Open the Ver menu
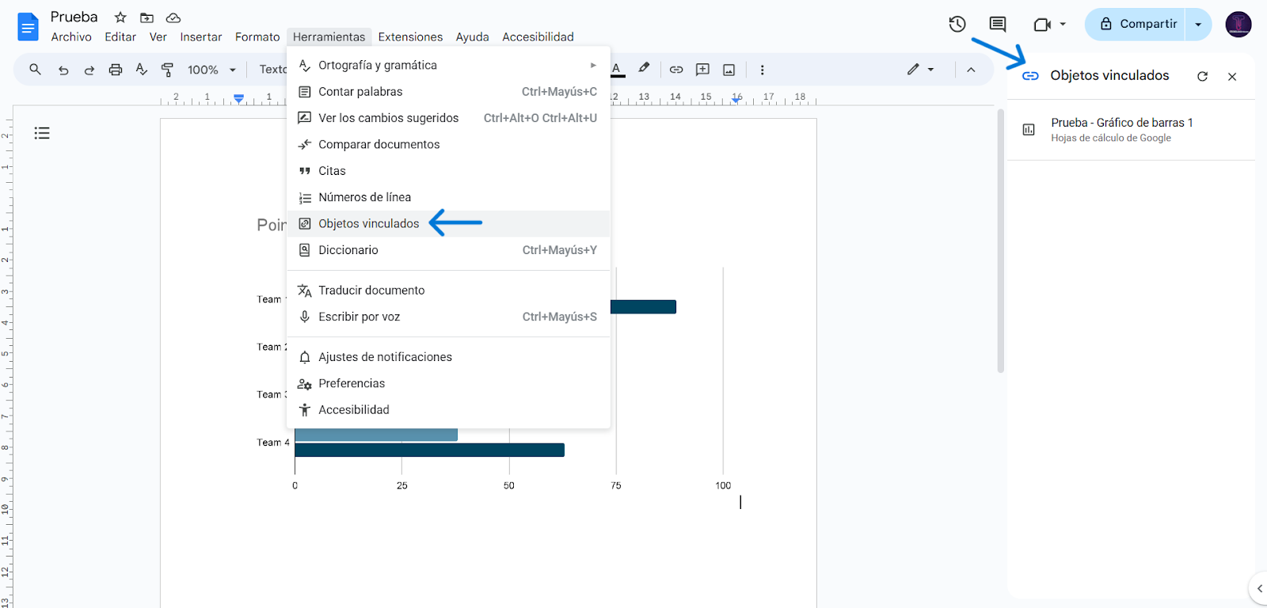Viewport: 1267px width, 608px height. click(x=158, y=36)
